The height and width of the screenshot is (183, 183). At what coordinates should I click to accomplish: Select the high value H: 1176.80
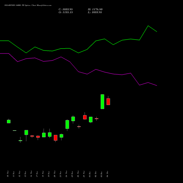pyautogui.click(x=95, y=10)
